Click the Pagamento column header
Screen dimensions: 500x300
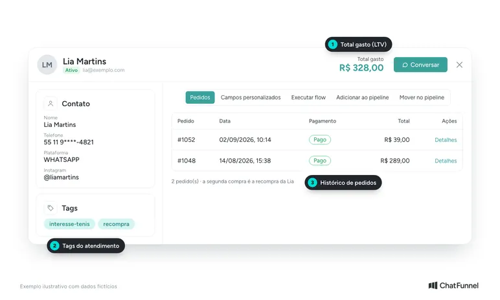pos(323,121)
